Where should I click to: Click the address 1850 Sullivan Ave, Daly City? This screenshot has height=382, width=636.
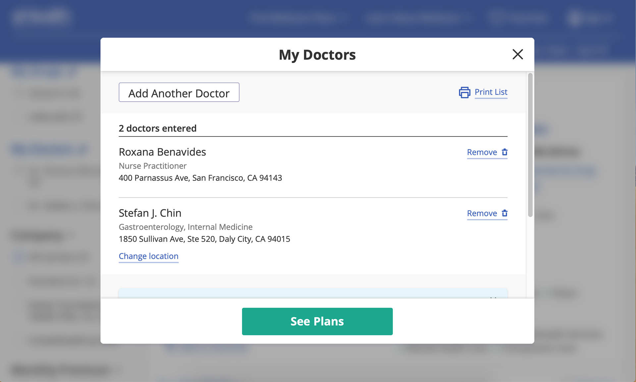click(x=204, y=239)
